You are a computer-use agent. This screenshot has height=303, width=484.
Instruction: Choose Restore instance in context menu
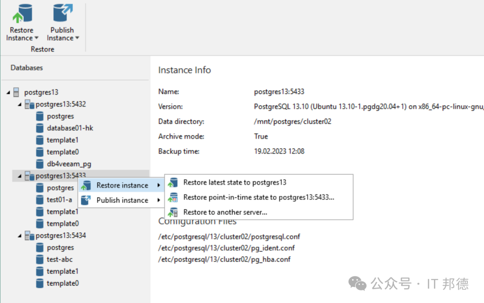[121, 185]
